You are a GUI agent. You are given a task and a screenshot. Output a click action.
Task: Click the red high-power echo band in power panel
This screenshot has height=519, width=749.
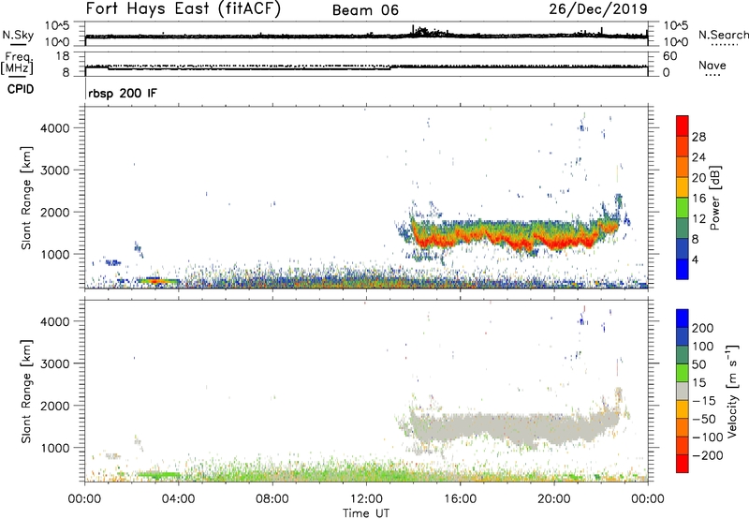click(x=516, y=240)
